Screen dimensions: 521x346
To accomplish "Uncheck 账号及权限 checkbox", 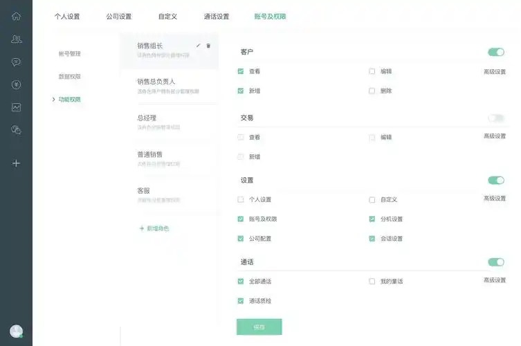I will coord(241,219).
